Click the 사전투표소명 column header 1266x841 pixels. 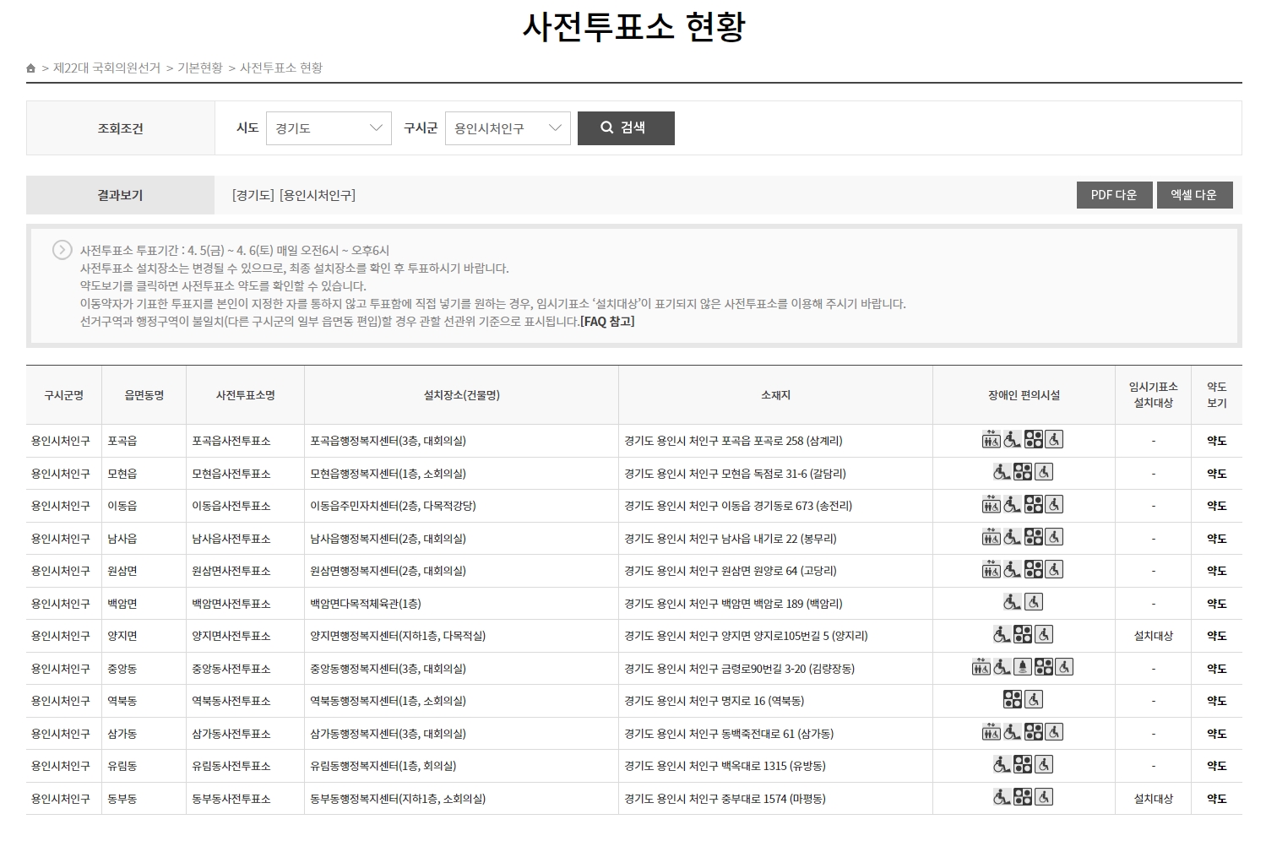pos(245,395)
